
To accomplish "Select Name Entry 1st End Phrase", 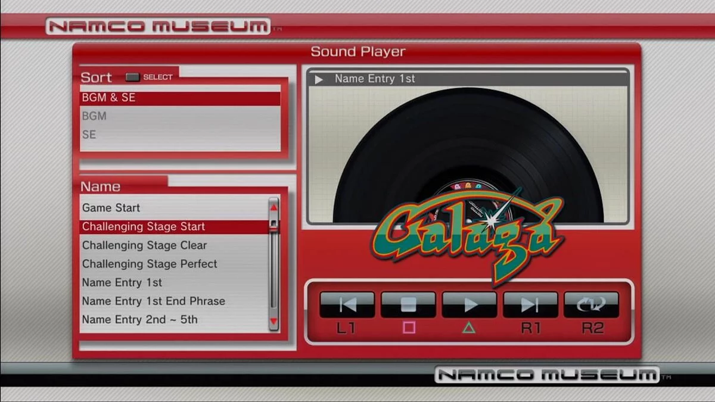I will [174, 301].
